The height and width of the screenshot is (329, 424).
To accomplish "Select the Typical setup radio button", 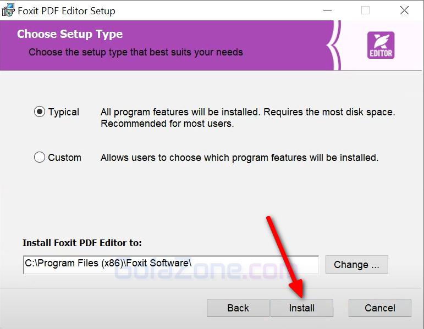I will click(40, 112).
